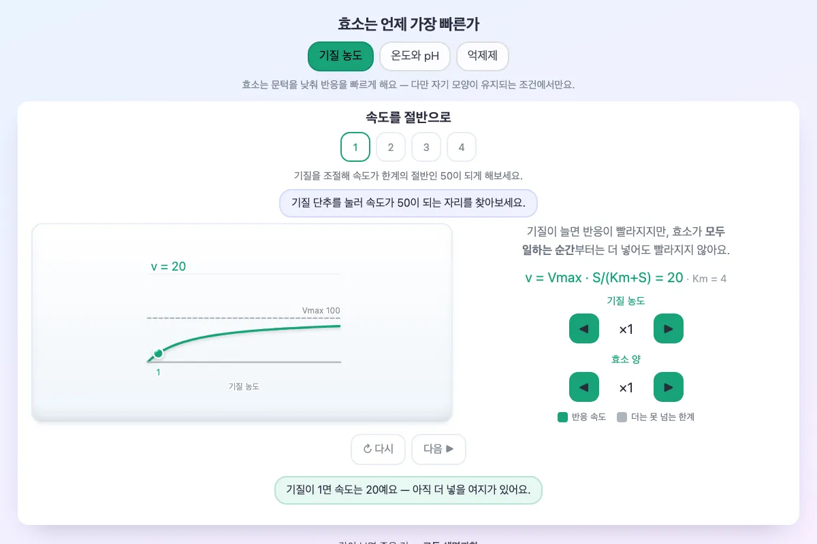Click the v = Vmax formula text

604,277
